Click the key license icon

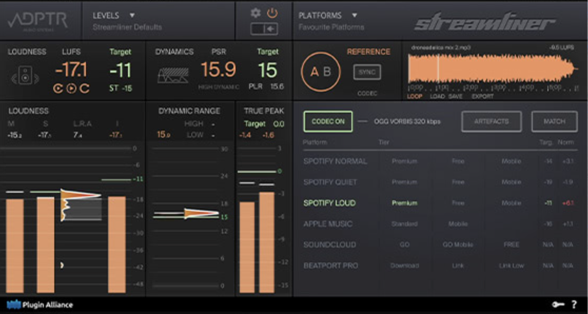557,305
